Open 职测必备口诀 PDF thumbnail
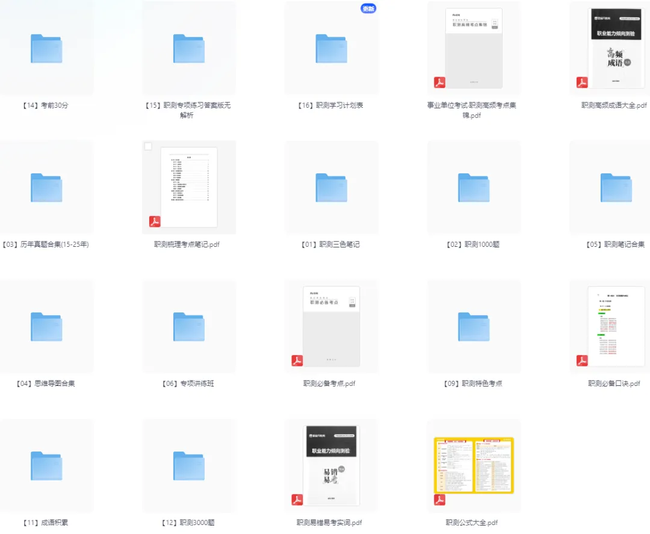Viewport: 650px width, 534px height. pyautogui.click(x=616, y=326)
